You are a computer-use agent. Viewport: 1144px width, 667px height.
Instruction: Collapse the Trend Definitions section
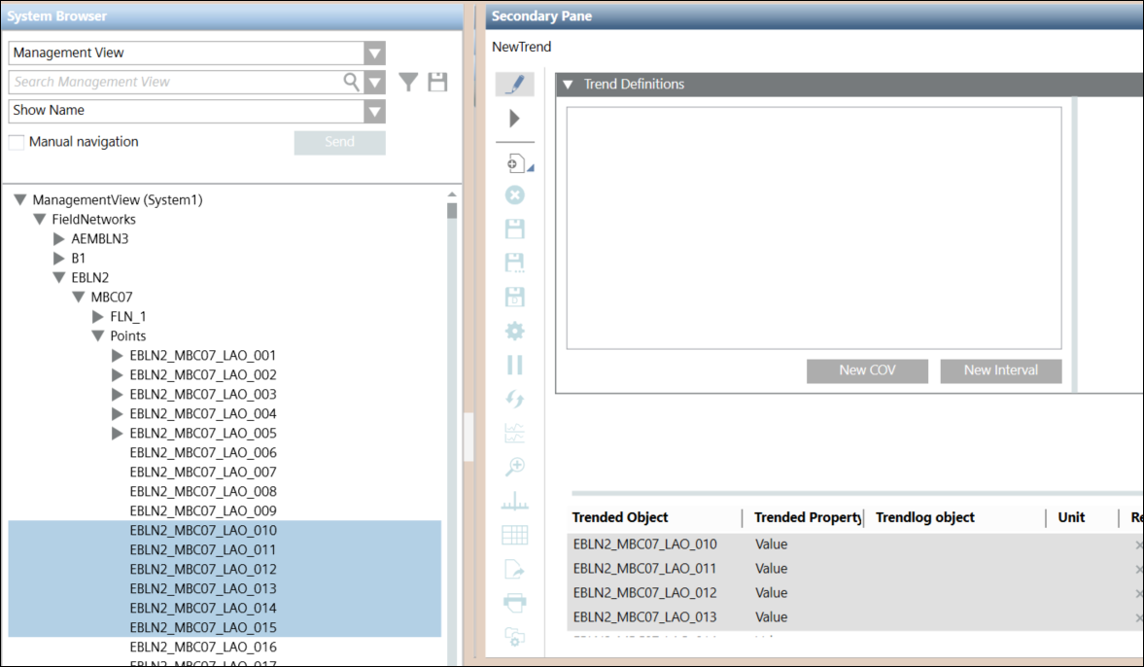pos(569,85)
